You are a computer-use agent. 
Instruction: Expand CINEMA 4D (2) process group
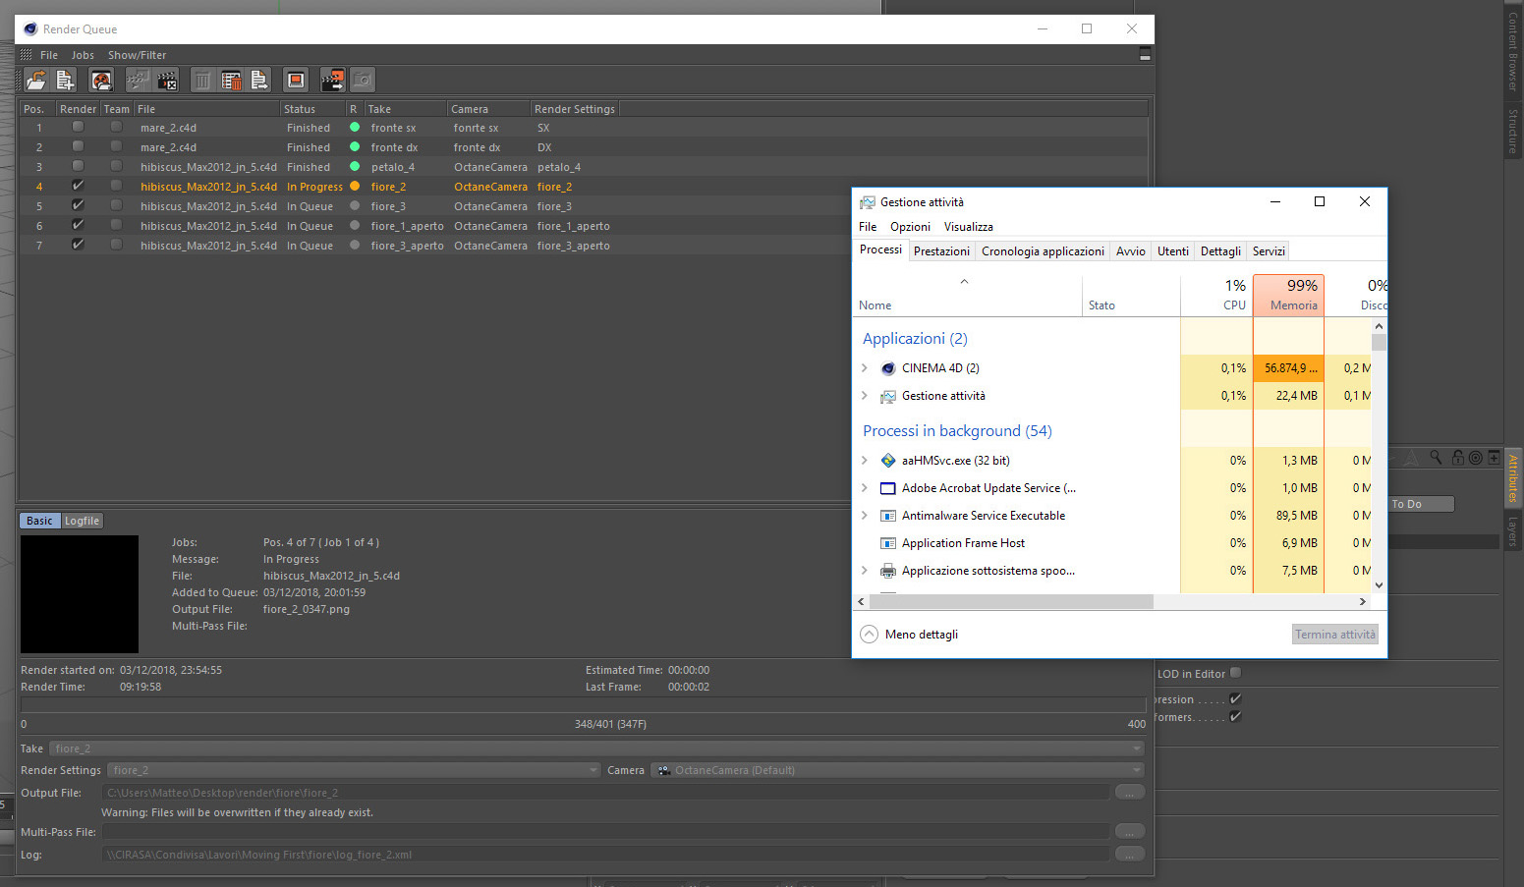[865, 368]
